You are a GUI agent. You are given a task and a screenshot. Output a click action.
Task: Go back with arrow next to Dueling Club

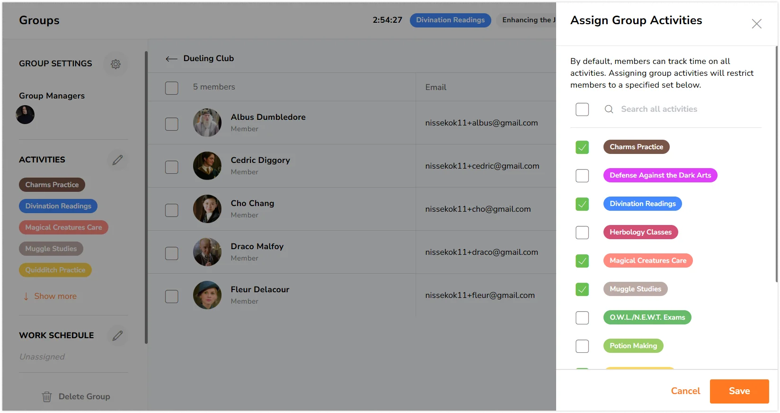coord(171,59)
